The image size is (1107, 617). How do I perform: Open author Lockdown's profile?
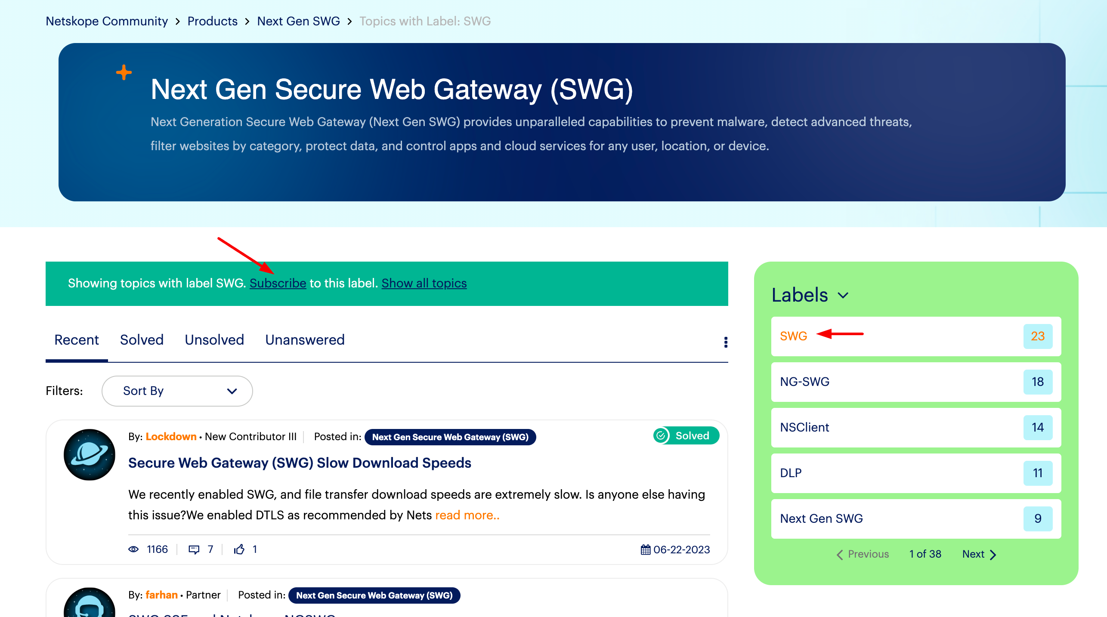pos(171,436)
